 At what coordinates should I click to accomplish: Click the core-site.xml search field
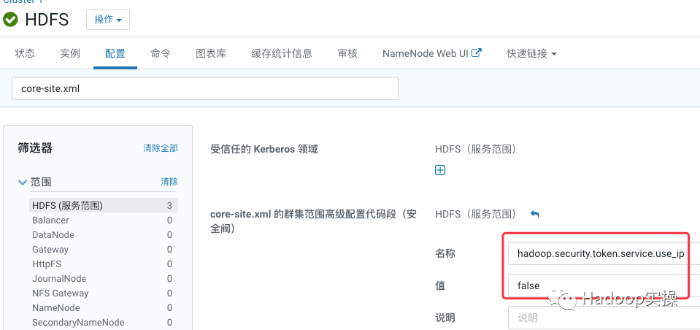(x=205, y=88)
